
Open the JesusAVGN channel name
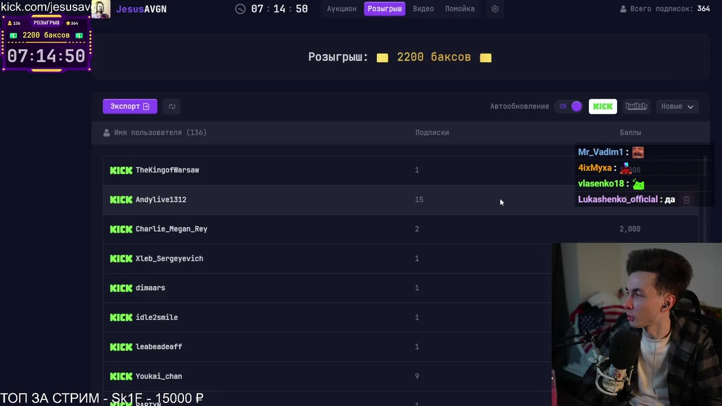pyautogui.click(x=141, y=9)
